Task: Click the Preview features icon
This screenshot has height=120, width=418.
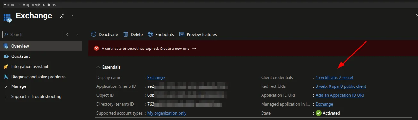Action: (x=182, y=34)
